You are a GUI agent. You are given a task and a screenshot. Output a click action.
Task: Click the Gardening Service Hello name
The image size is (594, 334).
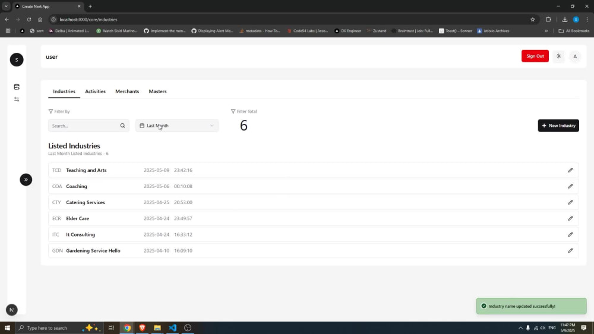(x=93, y=250)
